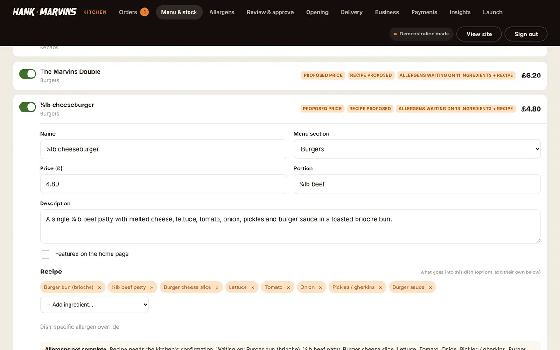Click Allergens waiting on 11 ingredients badge
The width and height of the screenshot is (560, 350).
(x=456, y=75)
